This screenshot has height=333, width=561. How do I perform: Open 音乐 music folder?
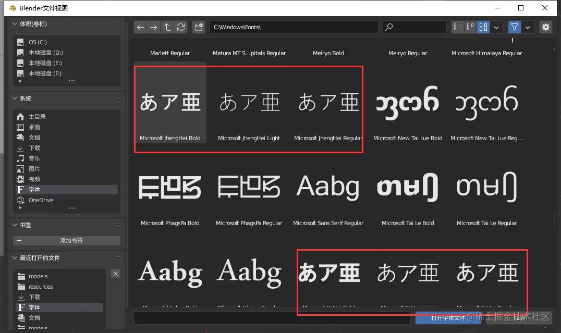67,158
